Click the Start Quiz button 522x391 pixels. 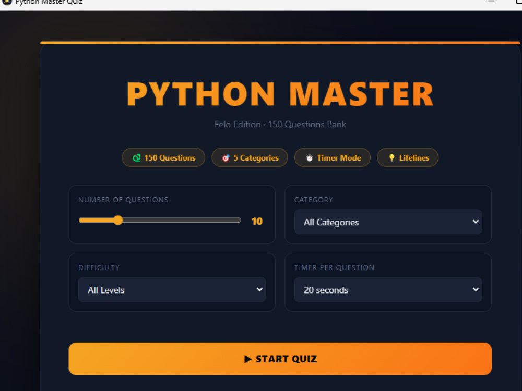click(x=280, y=359)
